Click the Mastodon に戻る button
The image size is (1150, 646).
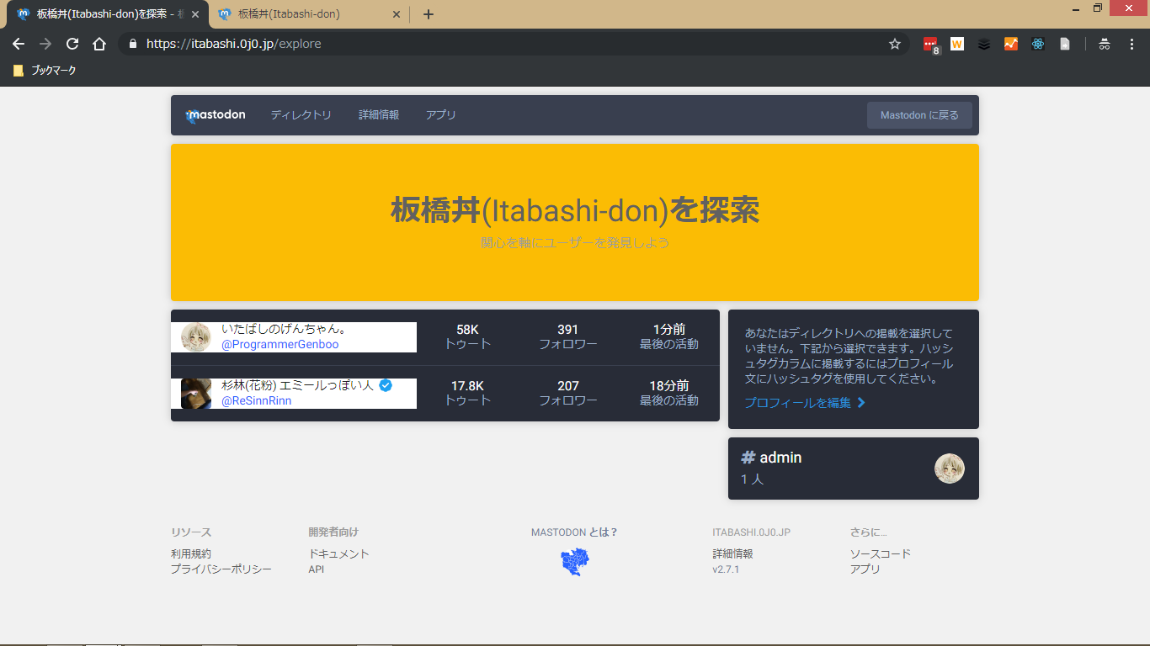(x=919, y=115)
